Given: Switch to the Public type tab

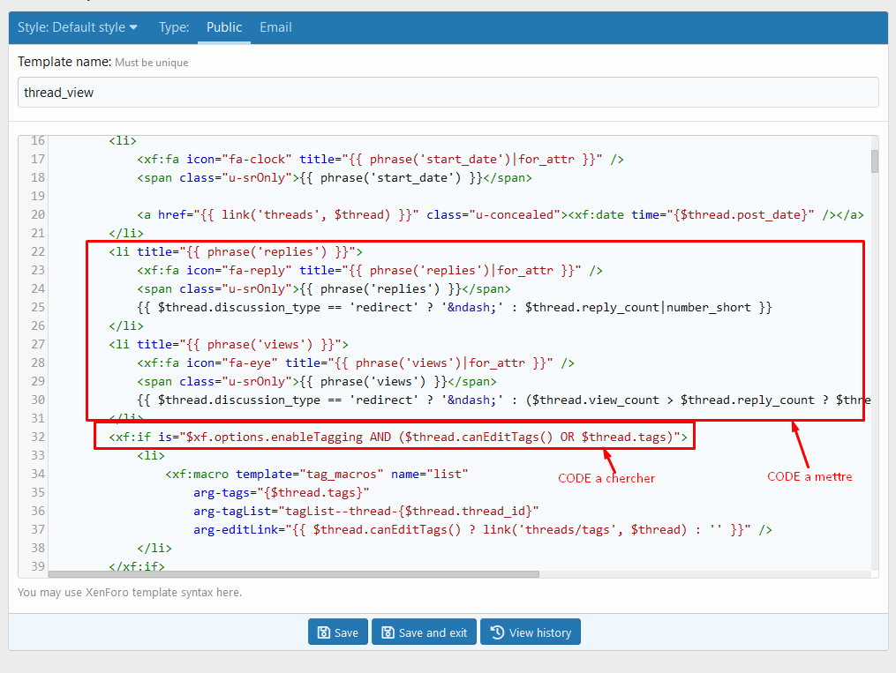Looking at the screenshot, I should point(224,27).
